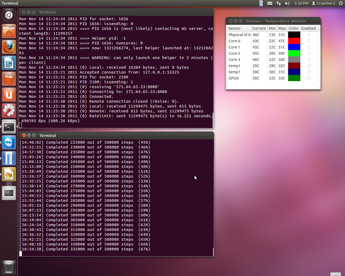Click the block cursor in lower Terminal
345x276 pixels.
[21, 254]
